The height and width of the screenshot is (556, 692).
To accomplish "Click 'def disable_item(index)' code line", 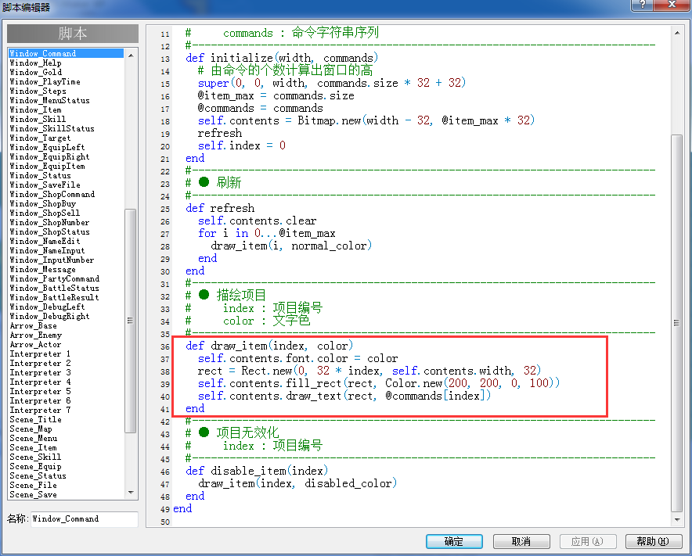I will [x=257, y=471].
